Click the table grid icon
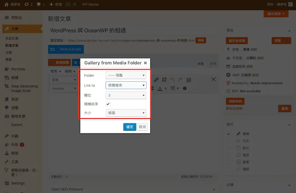The image size is (296, 193). pos(172,88)
